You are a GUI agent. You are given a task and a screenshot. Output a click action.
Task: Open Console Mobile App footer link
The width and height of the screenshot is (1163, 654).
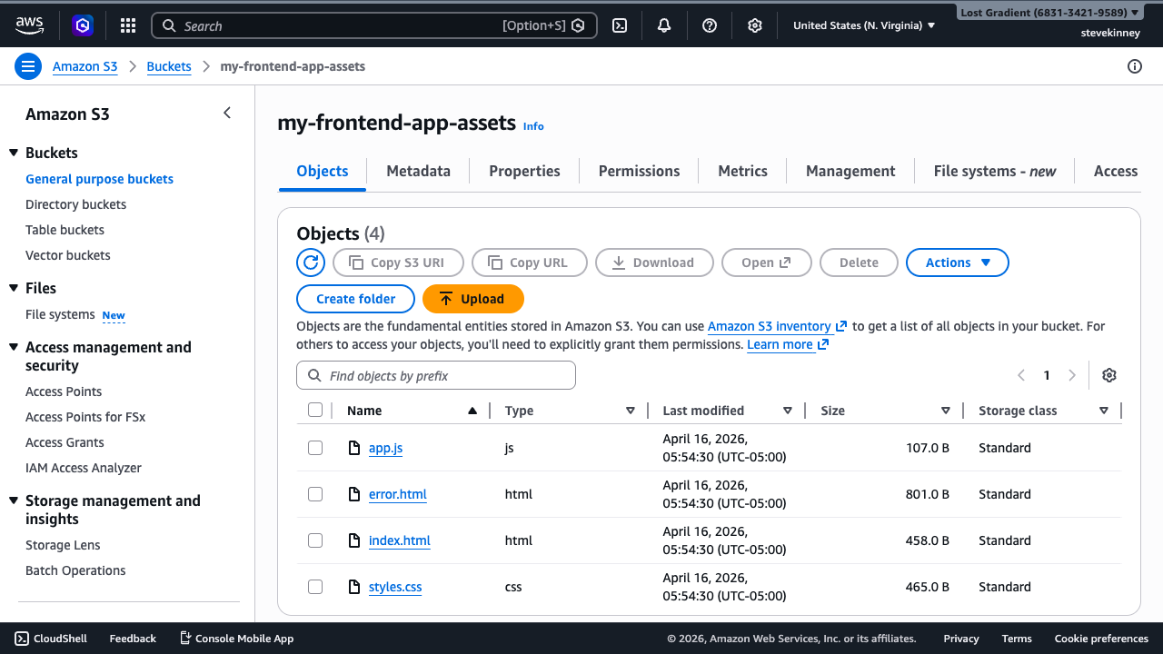click(236, 639)
